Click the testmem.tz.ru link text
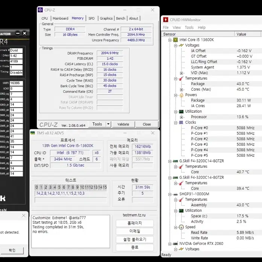The width and height of the screenshot is (262, 262). [x=134, y=215]
